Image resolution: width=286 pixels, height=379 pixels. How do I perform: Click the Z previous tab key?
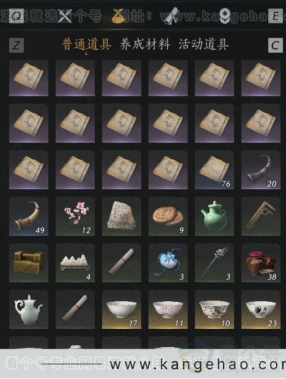(16, 45)
